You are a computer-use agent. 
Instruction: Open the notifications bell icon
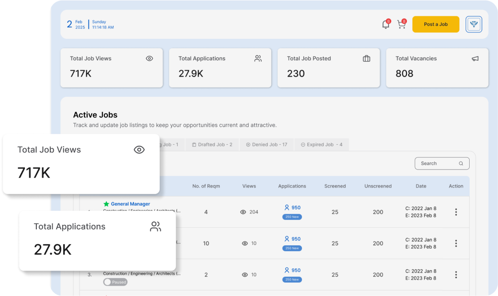[386, 24]
